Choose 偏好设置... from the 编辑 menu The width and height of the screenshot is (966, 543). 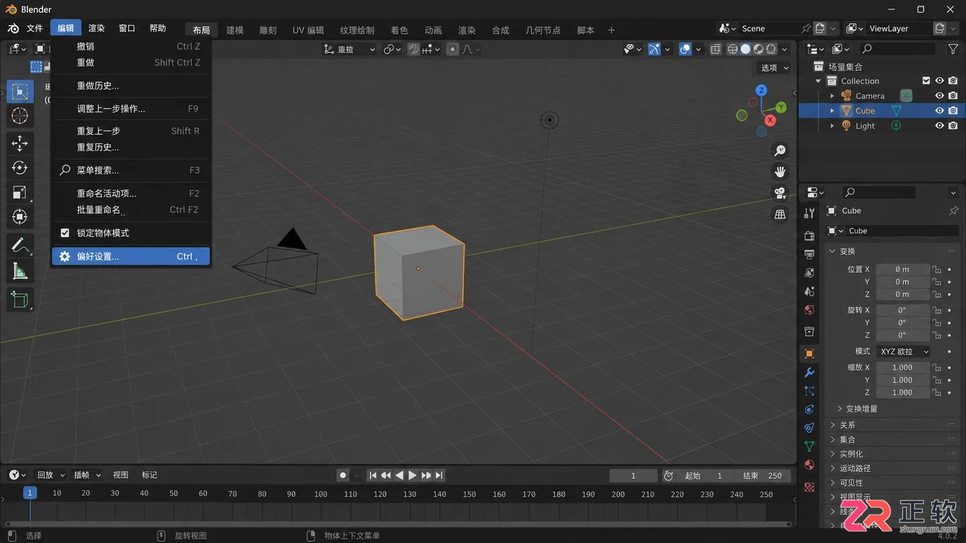[x=131, y=256]
